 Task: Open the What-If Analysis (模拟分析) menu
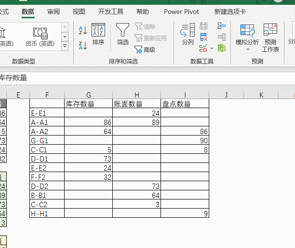[247, 37]
